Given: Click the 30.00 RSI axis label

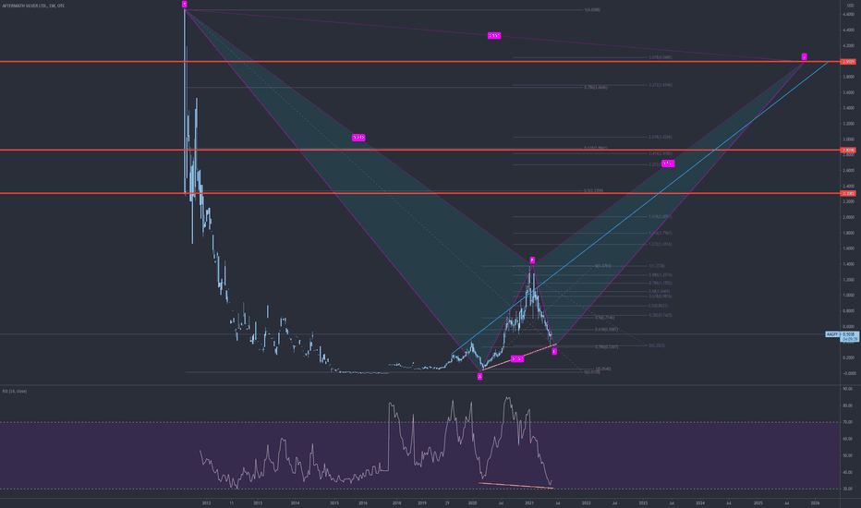Looking at the screenshot, I should pos(847,489).
